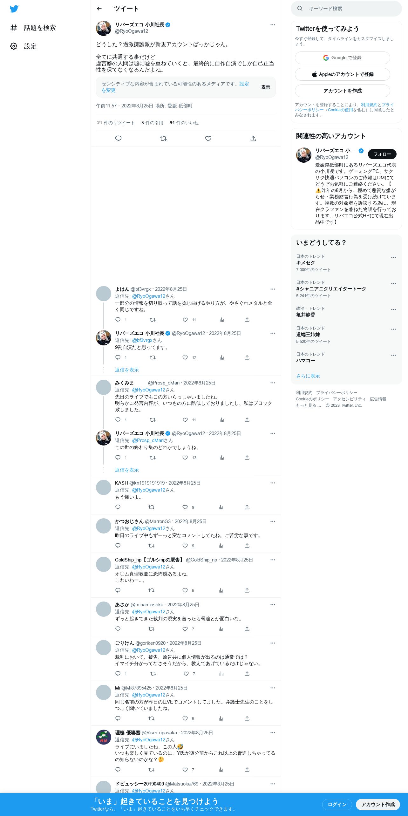Focus the キーワード検索 search field
The image size is (408, 816).
(346, 9)
